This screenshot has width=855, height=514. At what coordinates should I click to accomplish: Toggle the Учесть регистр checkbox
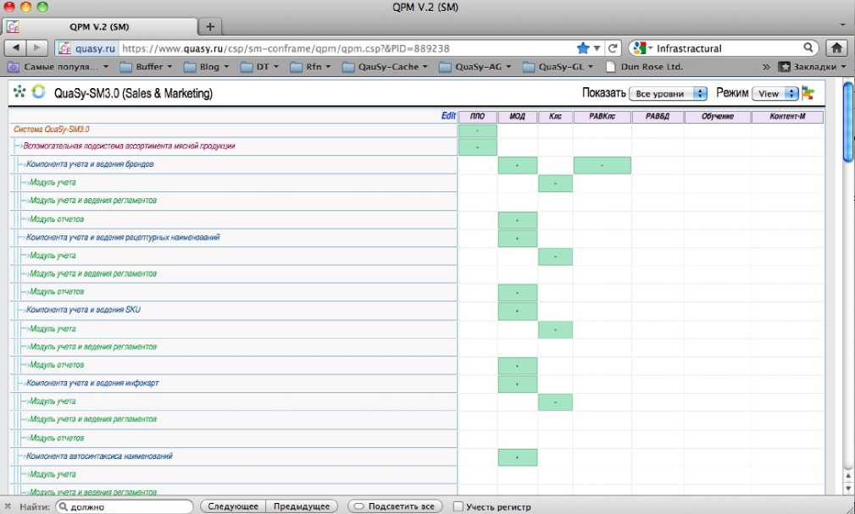tap(458, 506)
